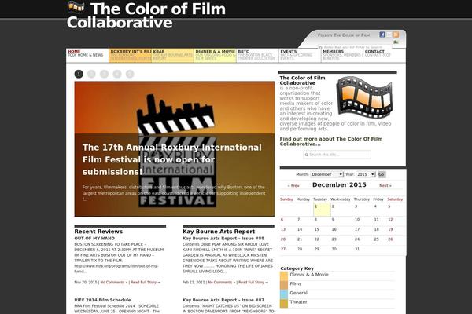Image resolution: width=472 pixels, height=314 pixels.
Task: Open the Dinner & A Movie menu
Action: (215, 55)
